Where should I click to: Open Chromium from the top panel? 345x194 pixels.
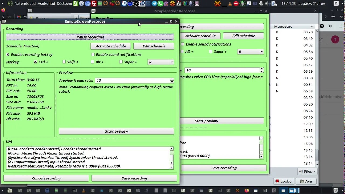pos(88,4)
